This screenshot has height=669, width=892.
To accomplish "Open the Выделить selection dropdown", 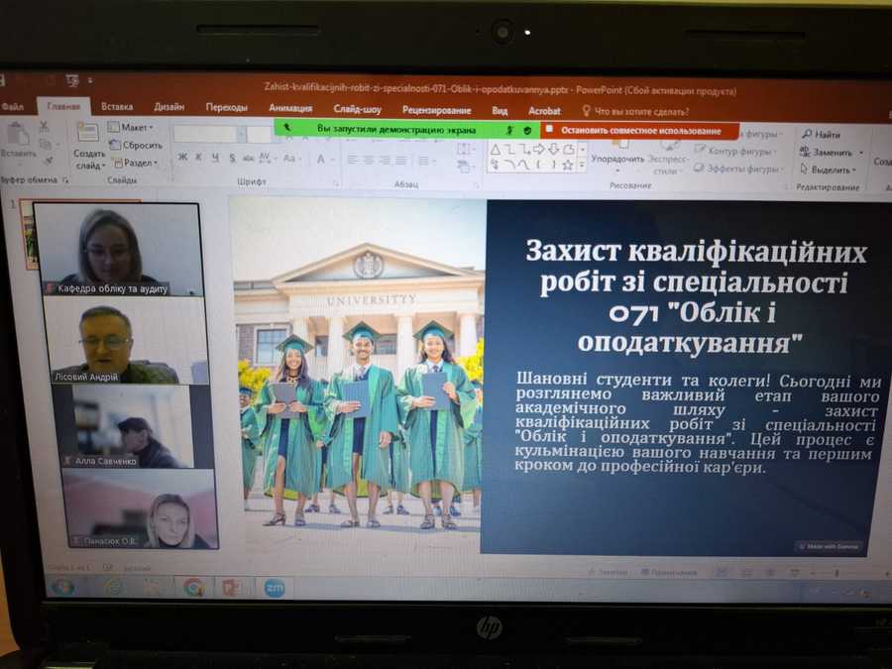I will tap(831, 169).
